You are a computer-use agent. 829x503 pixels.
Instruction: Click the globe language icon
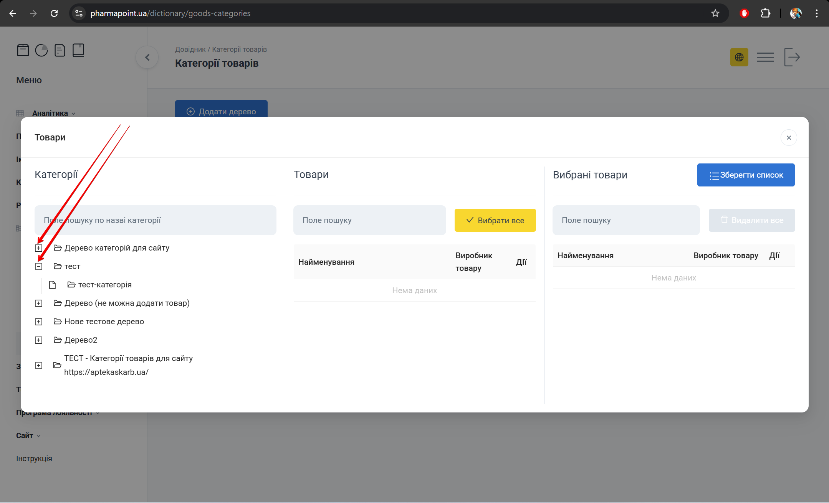tap(739, 57)
